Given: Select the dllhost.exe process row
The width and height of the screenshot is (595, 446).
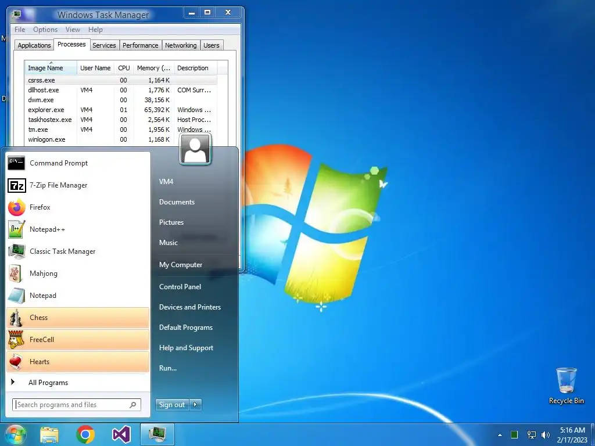Looking at the screenshot, I should tap(121, 90).
